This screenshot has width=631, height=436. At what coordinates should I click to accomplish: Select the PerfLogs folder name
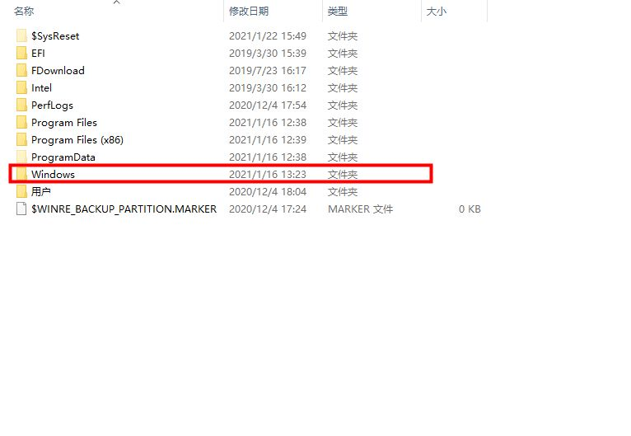coord(53,105)
